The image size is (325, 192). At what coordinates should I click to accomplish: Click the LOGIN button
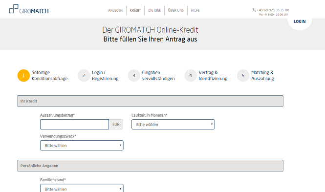300,21
